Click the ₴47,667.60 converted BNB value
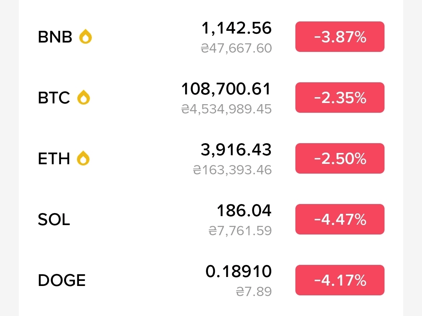The image size is (422, 316). click(x=236, y=48)
